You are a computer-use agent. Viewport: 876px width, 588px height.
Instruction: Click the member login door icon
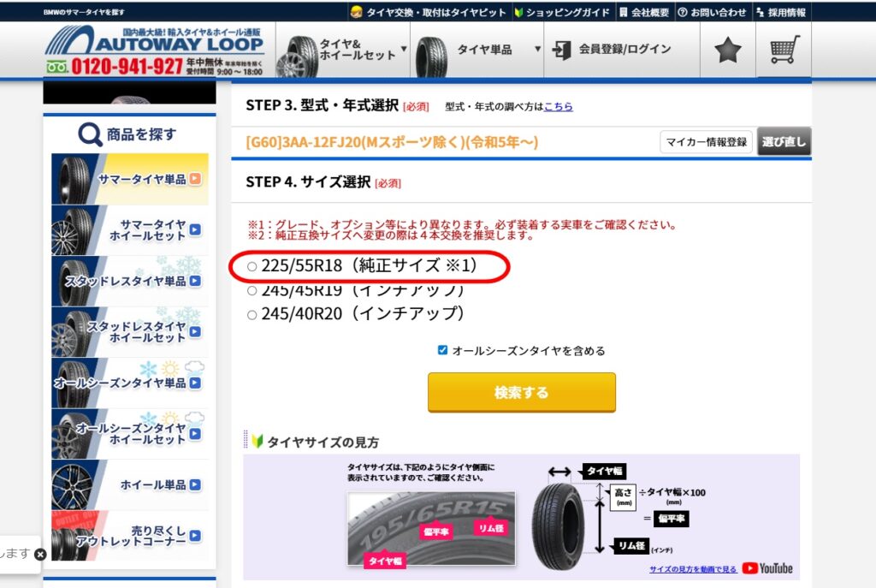561,50
